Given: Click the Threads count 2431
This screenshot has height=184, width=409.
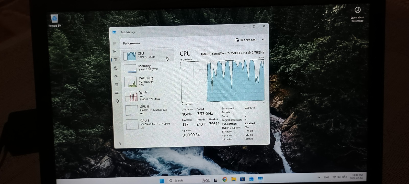Looking at the screenshot, I should (x=201, y=124).
